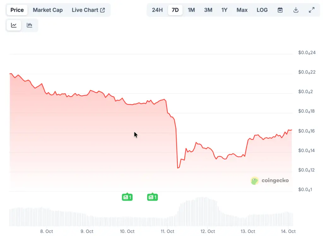Show Max time range

tap(242, 10)
